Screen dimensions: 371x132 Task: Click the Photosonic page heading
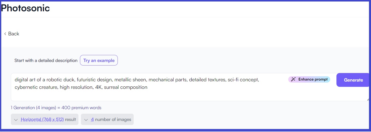click(x=25, y=8)
